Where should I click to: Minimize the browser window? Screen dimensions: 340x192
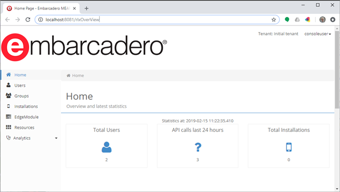click(x=303, y=5)
